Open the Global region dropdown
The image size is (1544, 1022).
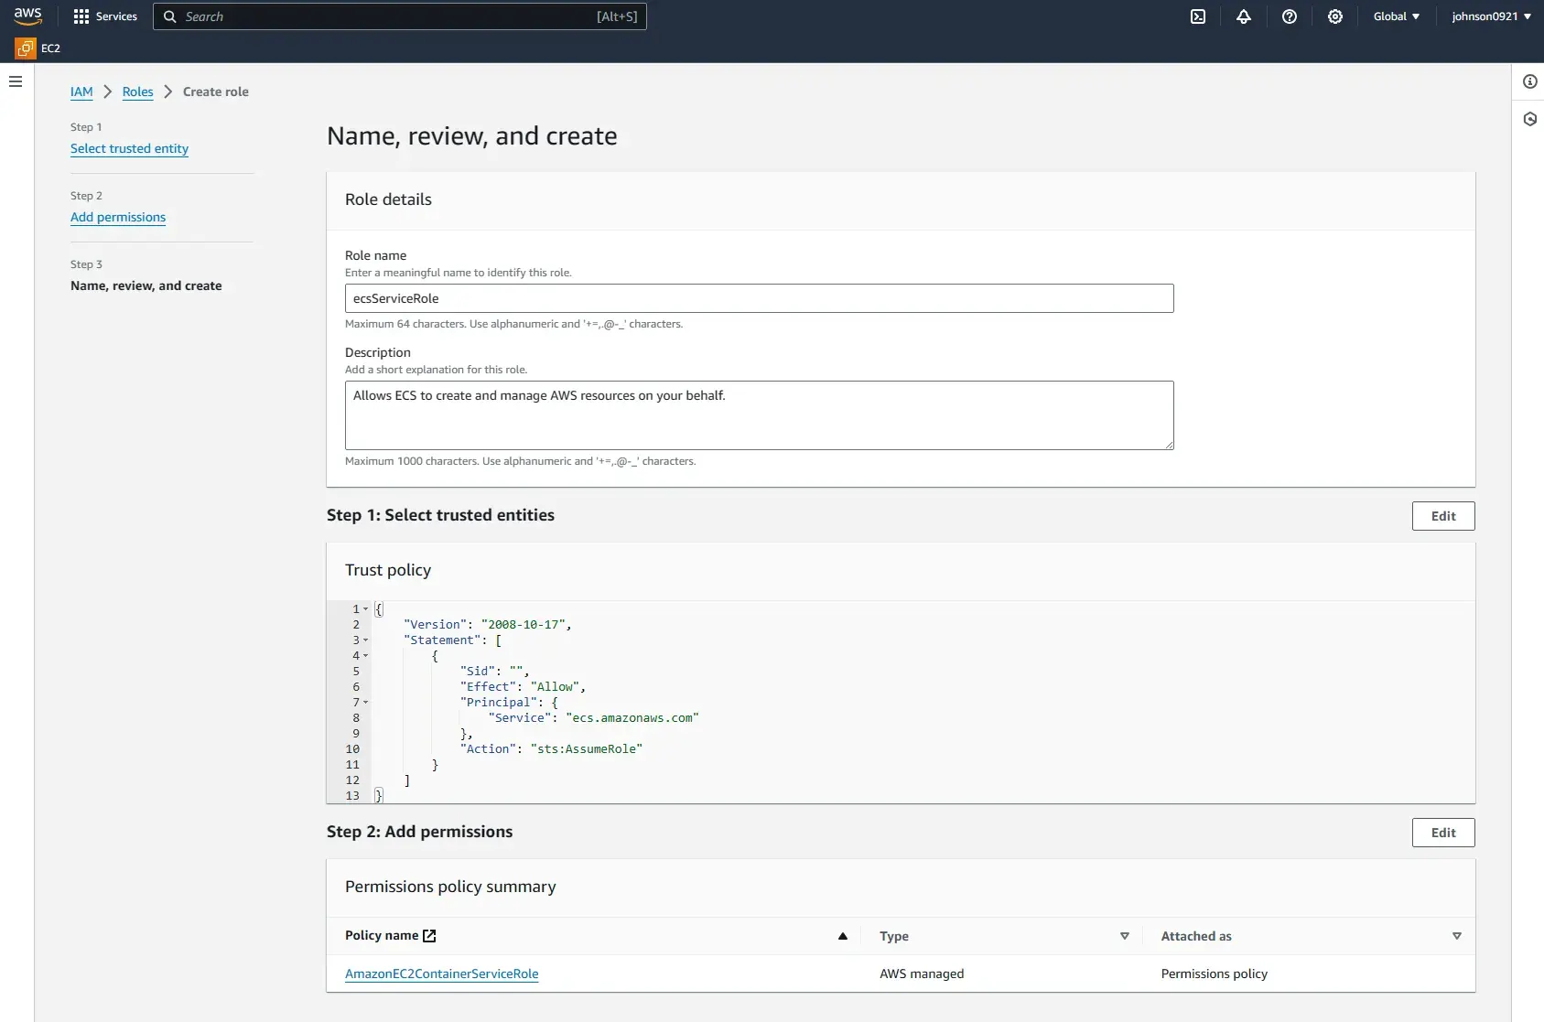tap(1395, 16)
